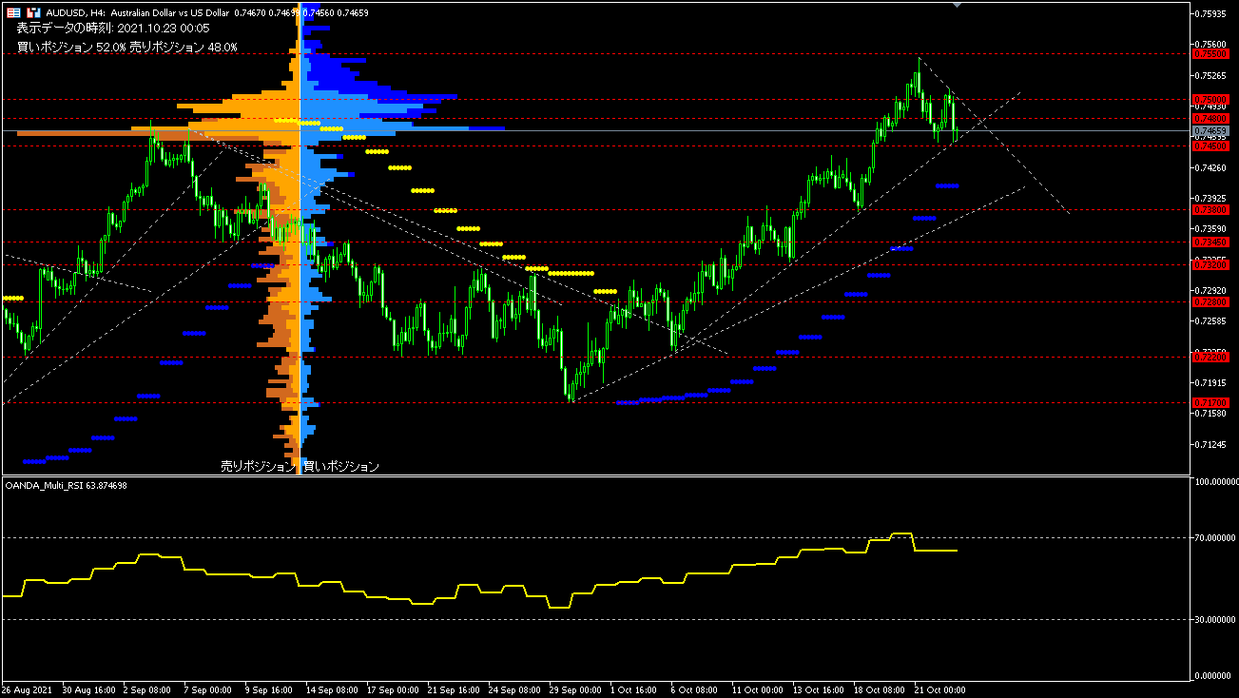The image size is (1239, 698).
Task: Select the red 0.75000 price level label
Action: 1210,99
